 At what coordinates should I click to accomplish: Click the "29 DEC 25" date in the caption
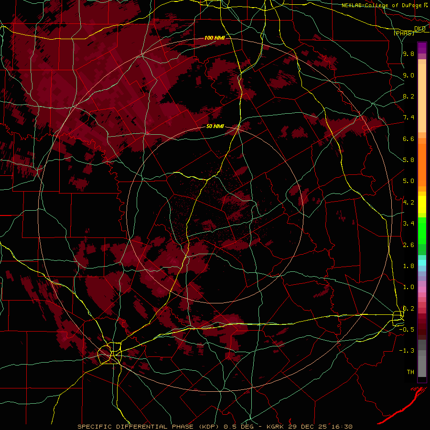coord(308,427)
